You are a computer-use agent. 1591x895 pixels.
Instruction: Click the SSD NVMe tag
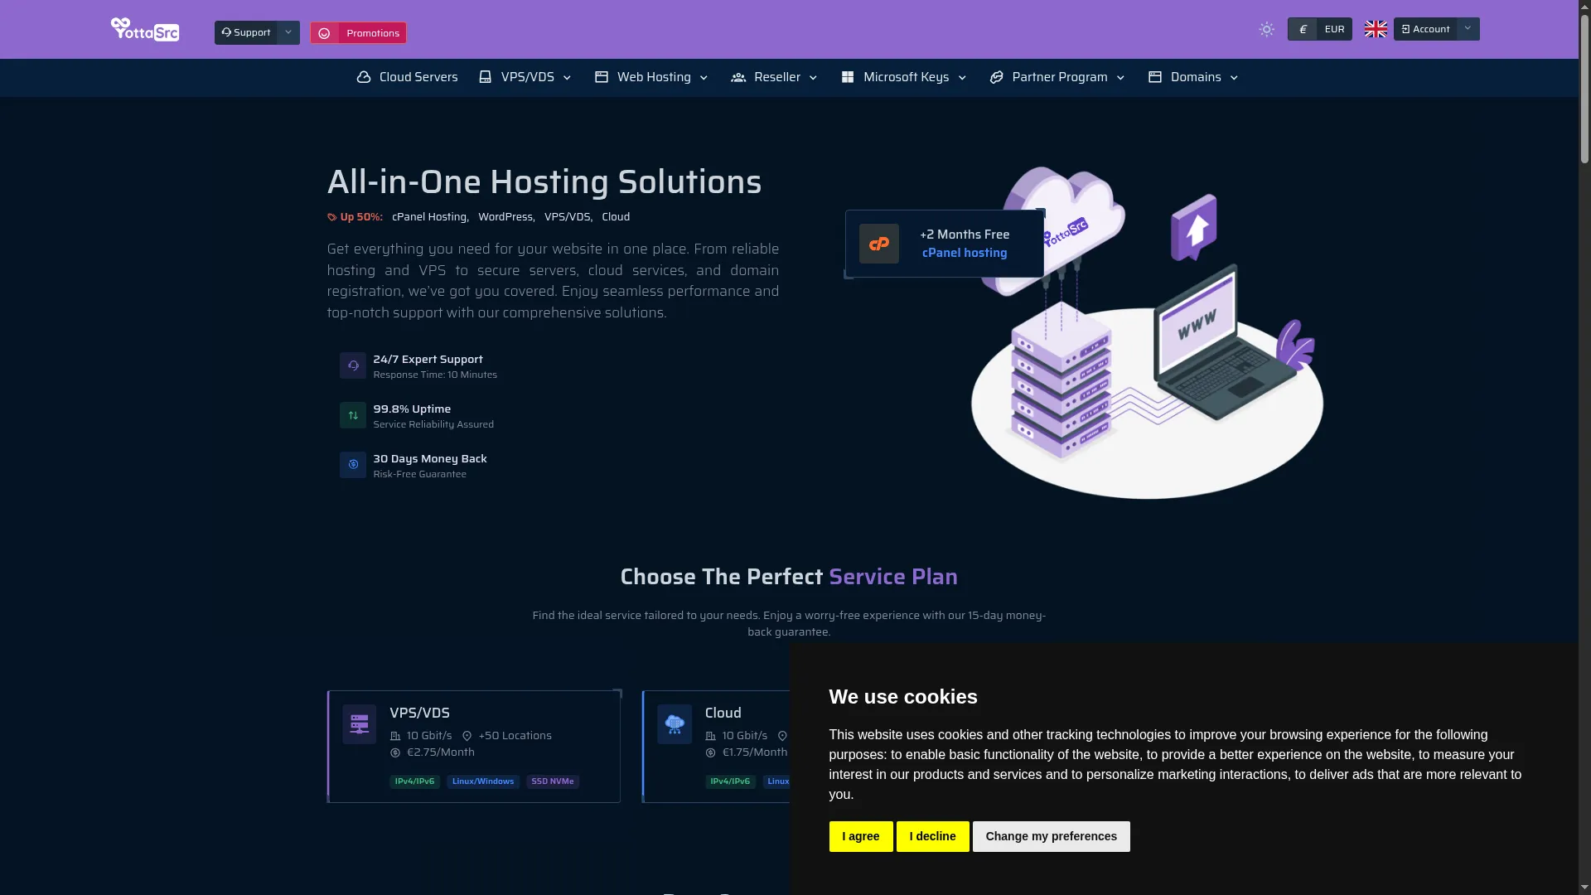(x=553, y=781)
